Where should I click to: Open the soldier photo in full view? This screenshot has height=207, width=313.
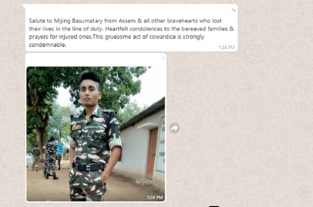tap(96, 134)
